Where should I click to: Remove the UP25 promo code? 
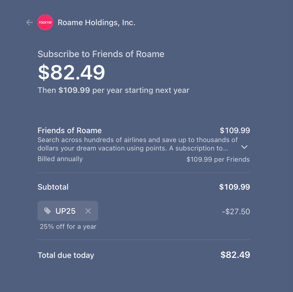coord(88,211)
